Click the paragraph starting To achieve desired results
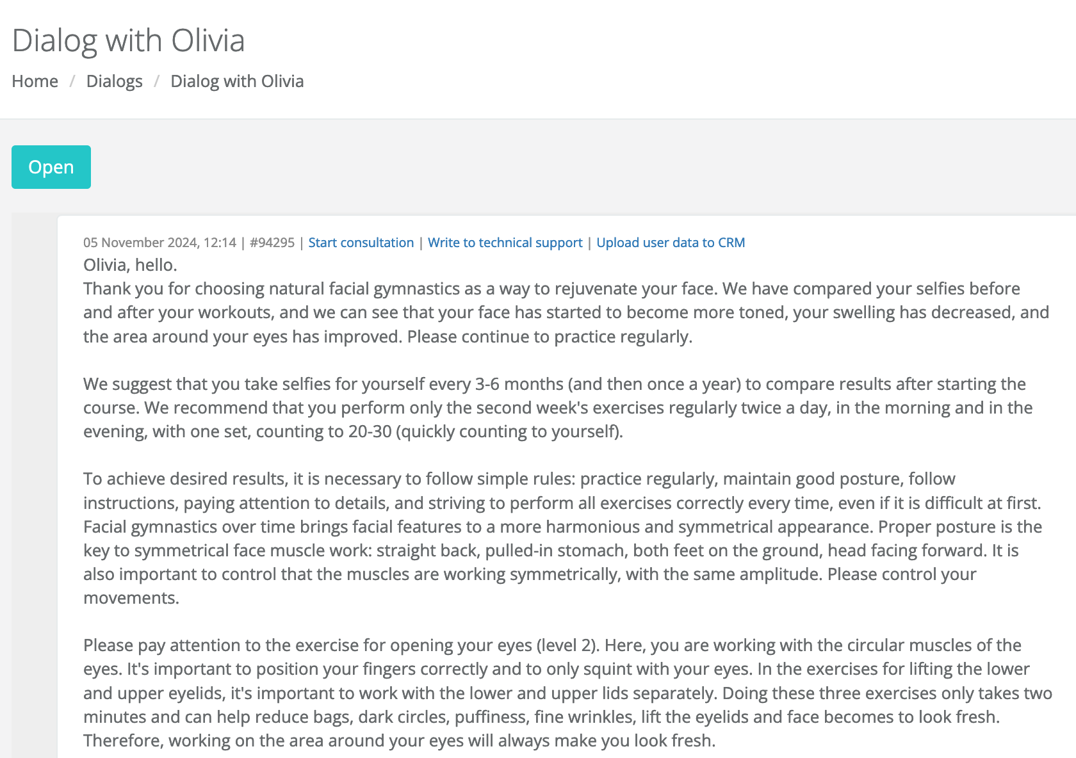This screenshot has height=758, width=1076. (x=562, y=538)
